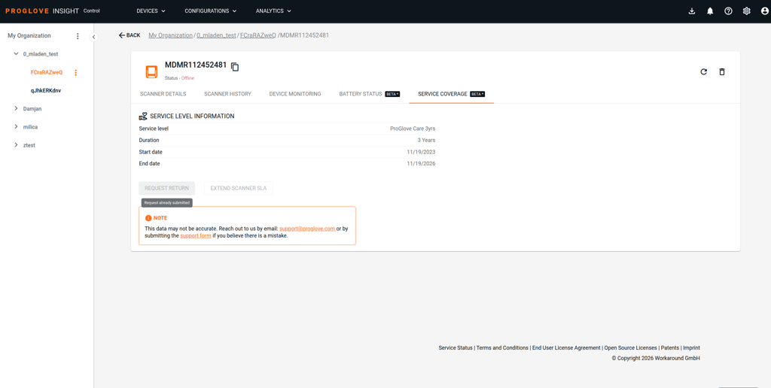
Task: Copy the serial number MDMR112452481
Action: 235,67
